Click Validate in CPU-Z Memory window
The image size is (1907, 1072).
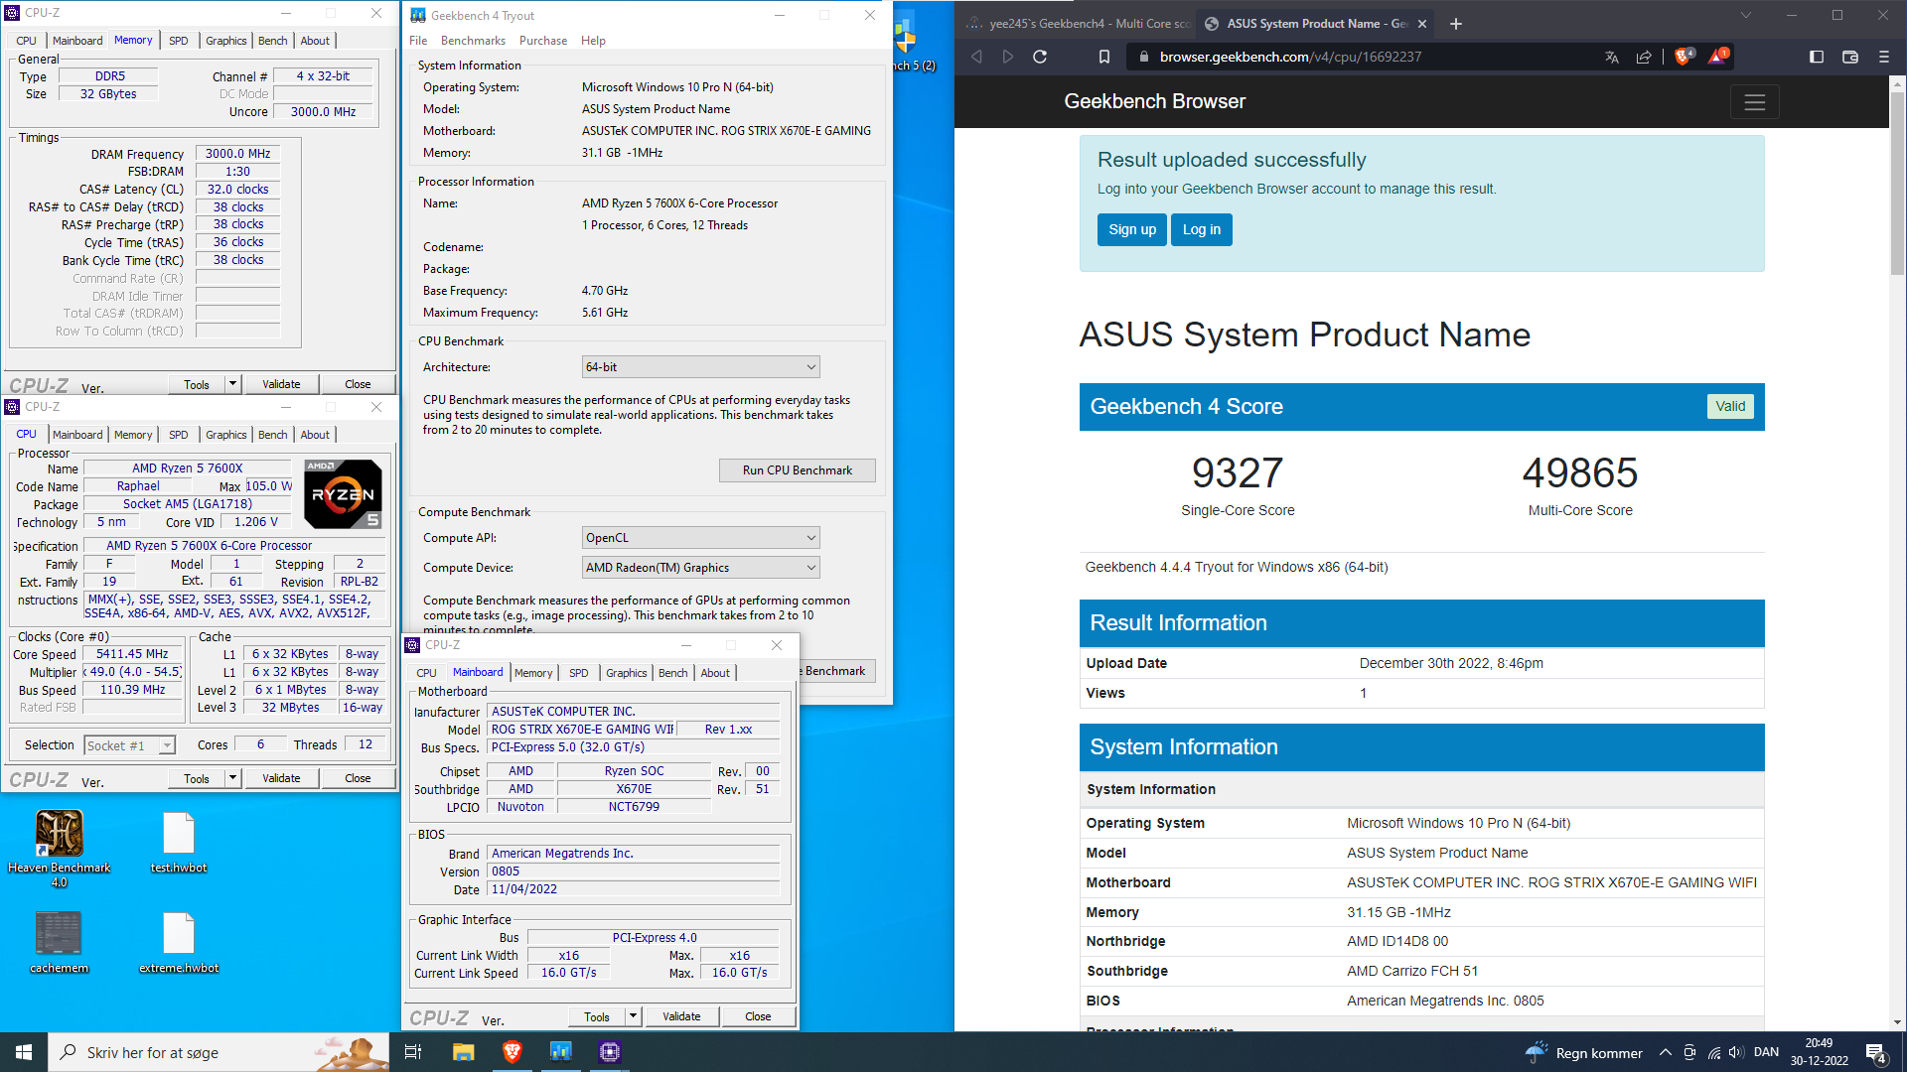pyautogui.click(x=281, y=384)
